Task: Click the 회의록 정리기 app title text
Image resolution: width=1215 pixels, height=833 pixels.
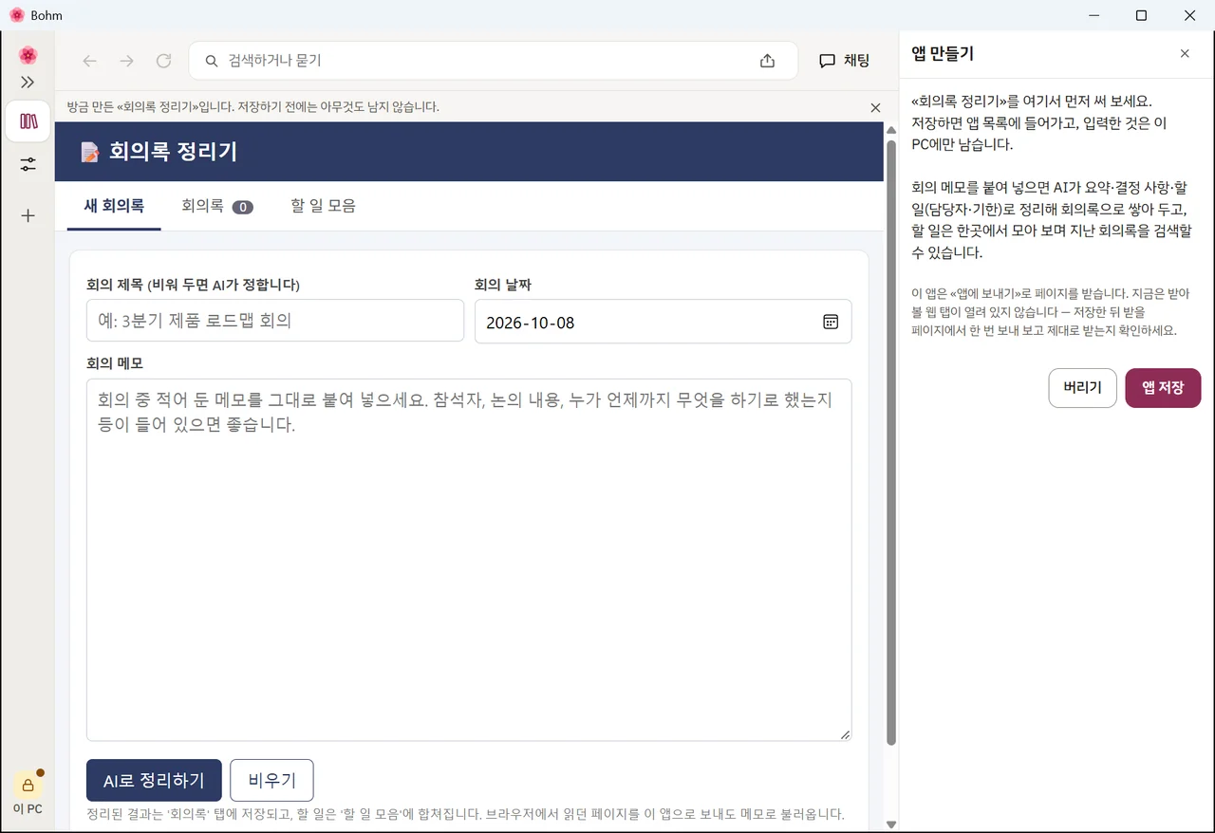Action: pyautogui.click(x=173, y=152)
